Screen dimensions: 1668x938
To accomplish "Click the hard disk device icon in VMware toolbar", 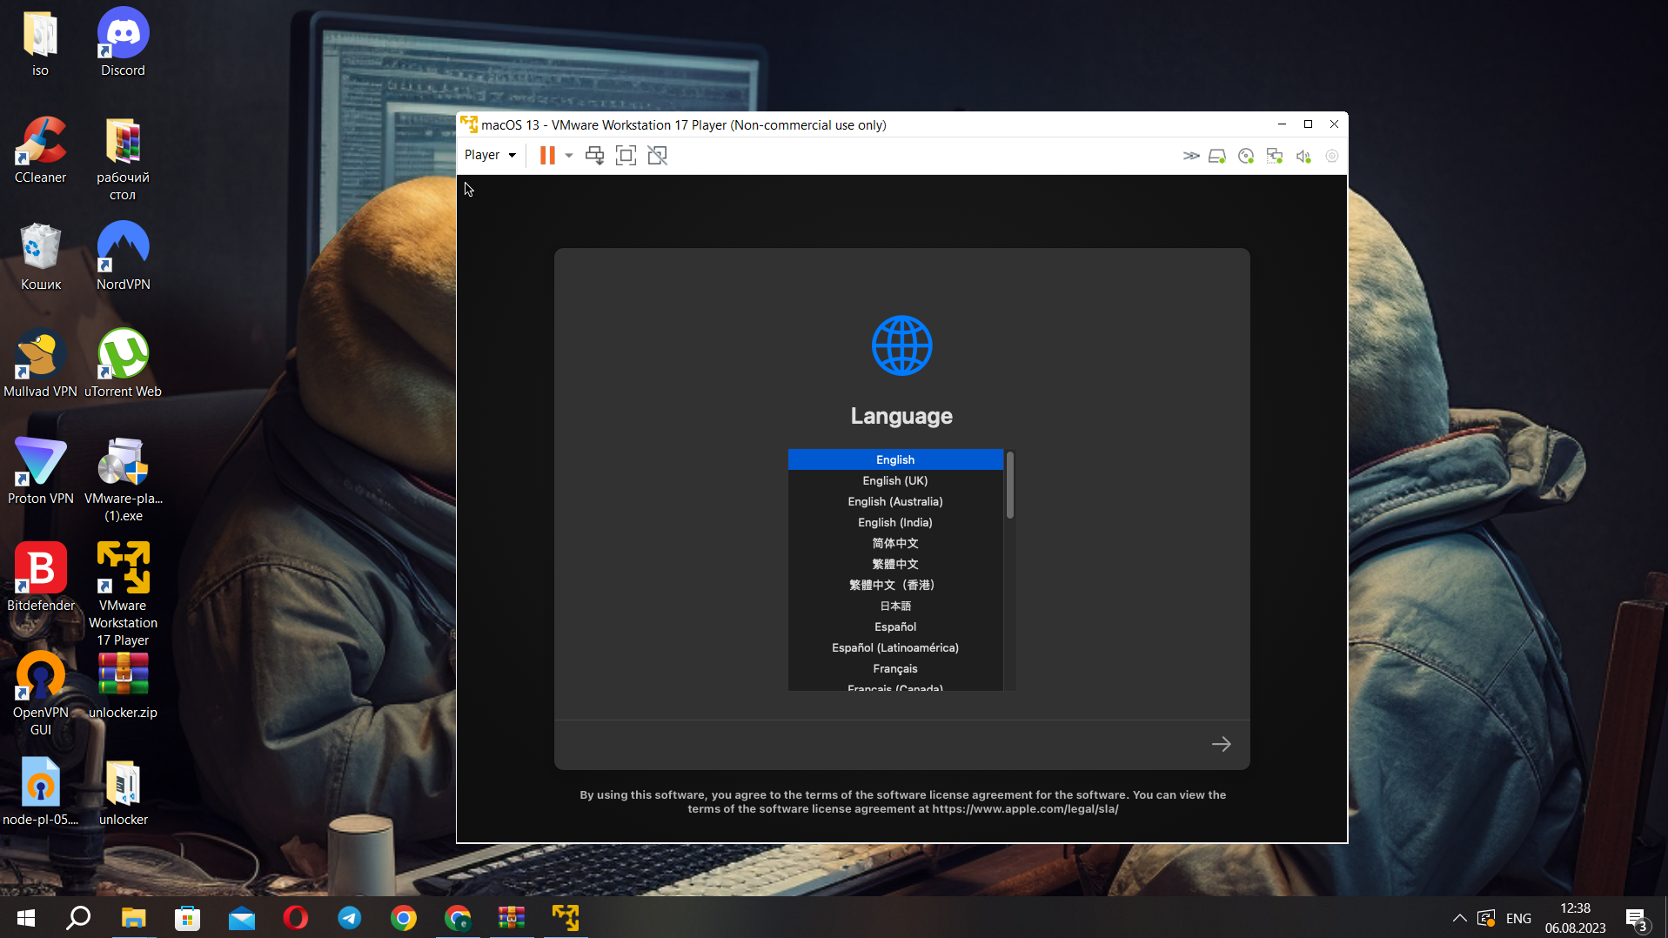I will coord(1217,156).
